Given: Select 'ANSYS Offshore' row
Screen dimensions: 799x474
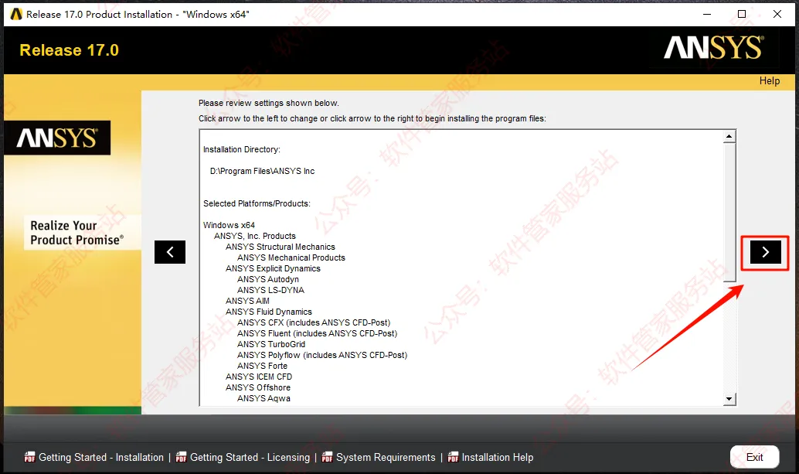Looking at the screenshot, I should click(258, 388).
